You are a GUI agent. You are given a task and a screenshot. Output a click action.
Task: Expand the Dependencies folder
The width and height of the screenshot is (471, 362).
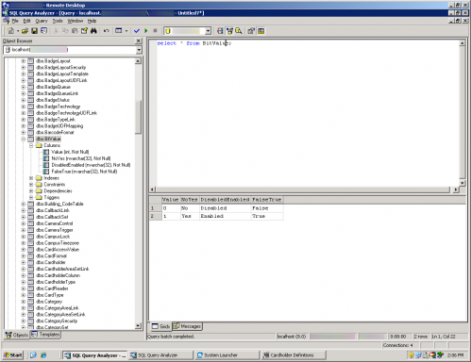(x=31, y=190)
